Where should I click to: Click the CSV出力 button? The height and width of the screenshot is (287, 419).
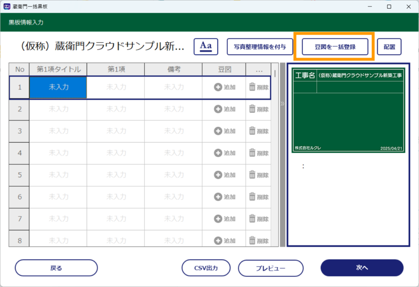point(206,268)
